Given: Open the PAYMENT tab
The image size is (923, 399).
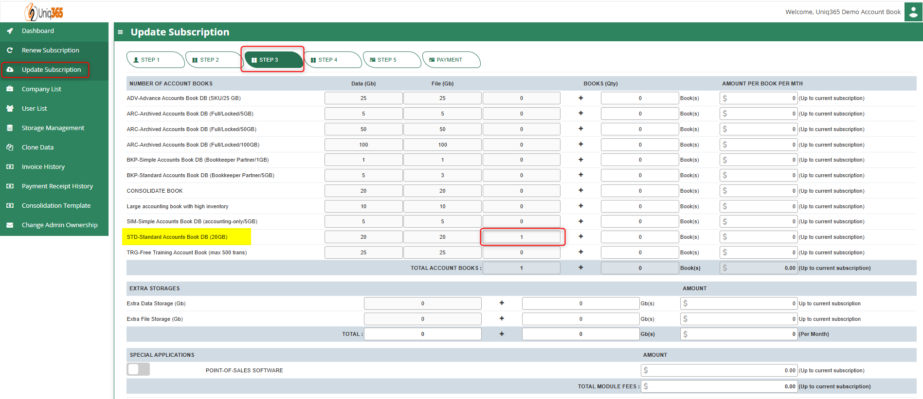Looking at the screenshot, I should [451, 60].
